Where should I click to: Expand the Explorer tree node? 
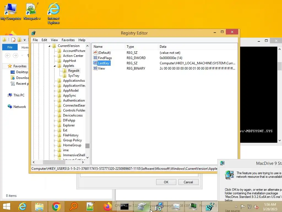tap(55, 126)
